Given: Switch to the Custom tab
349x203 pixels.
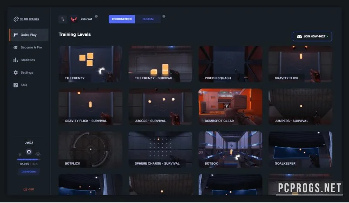Looking at the screenshot, I should point(148,19).
